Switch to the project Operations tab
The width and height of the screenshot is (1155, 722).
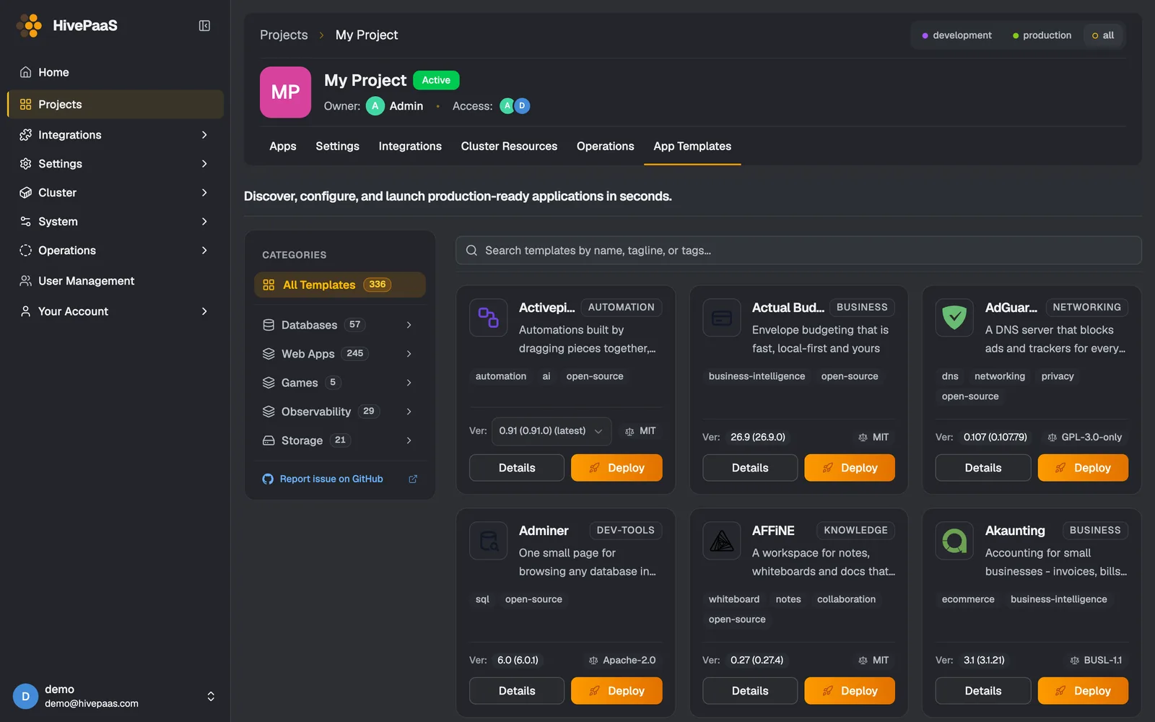point(605,146)
